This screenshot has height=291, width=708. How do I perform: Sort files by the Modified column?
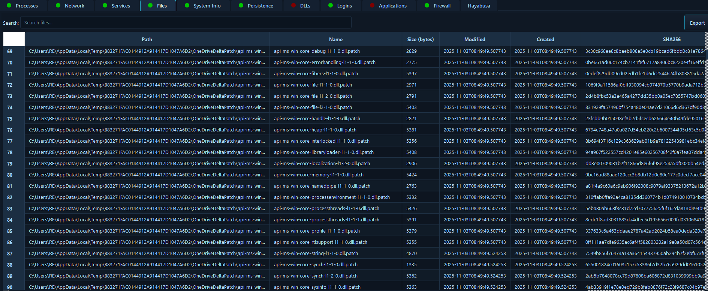click(474, 39)
